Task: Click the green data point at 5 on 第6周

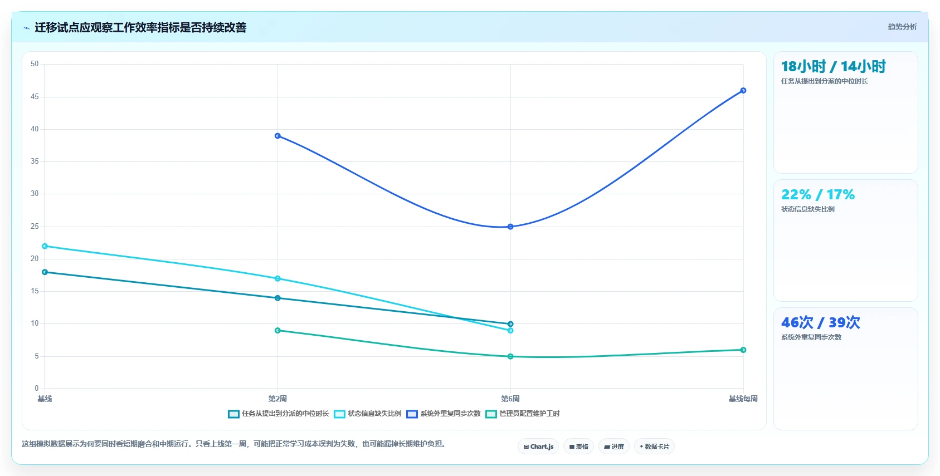Action: 510,356
